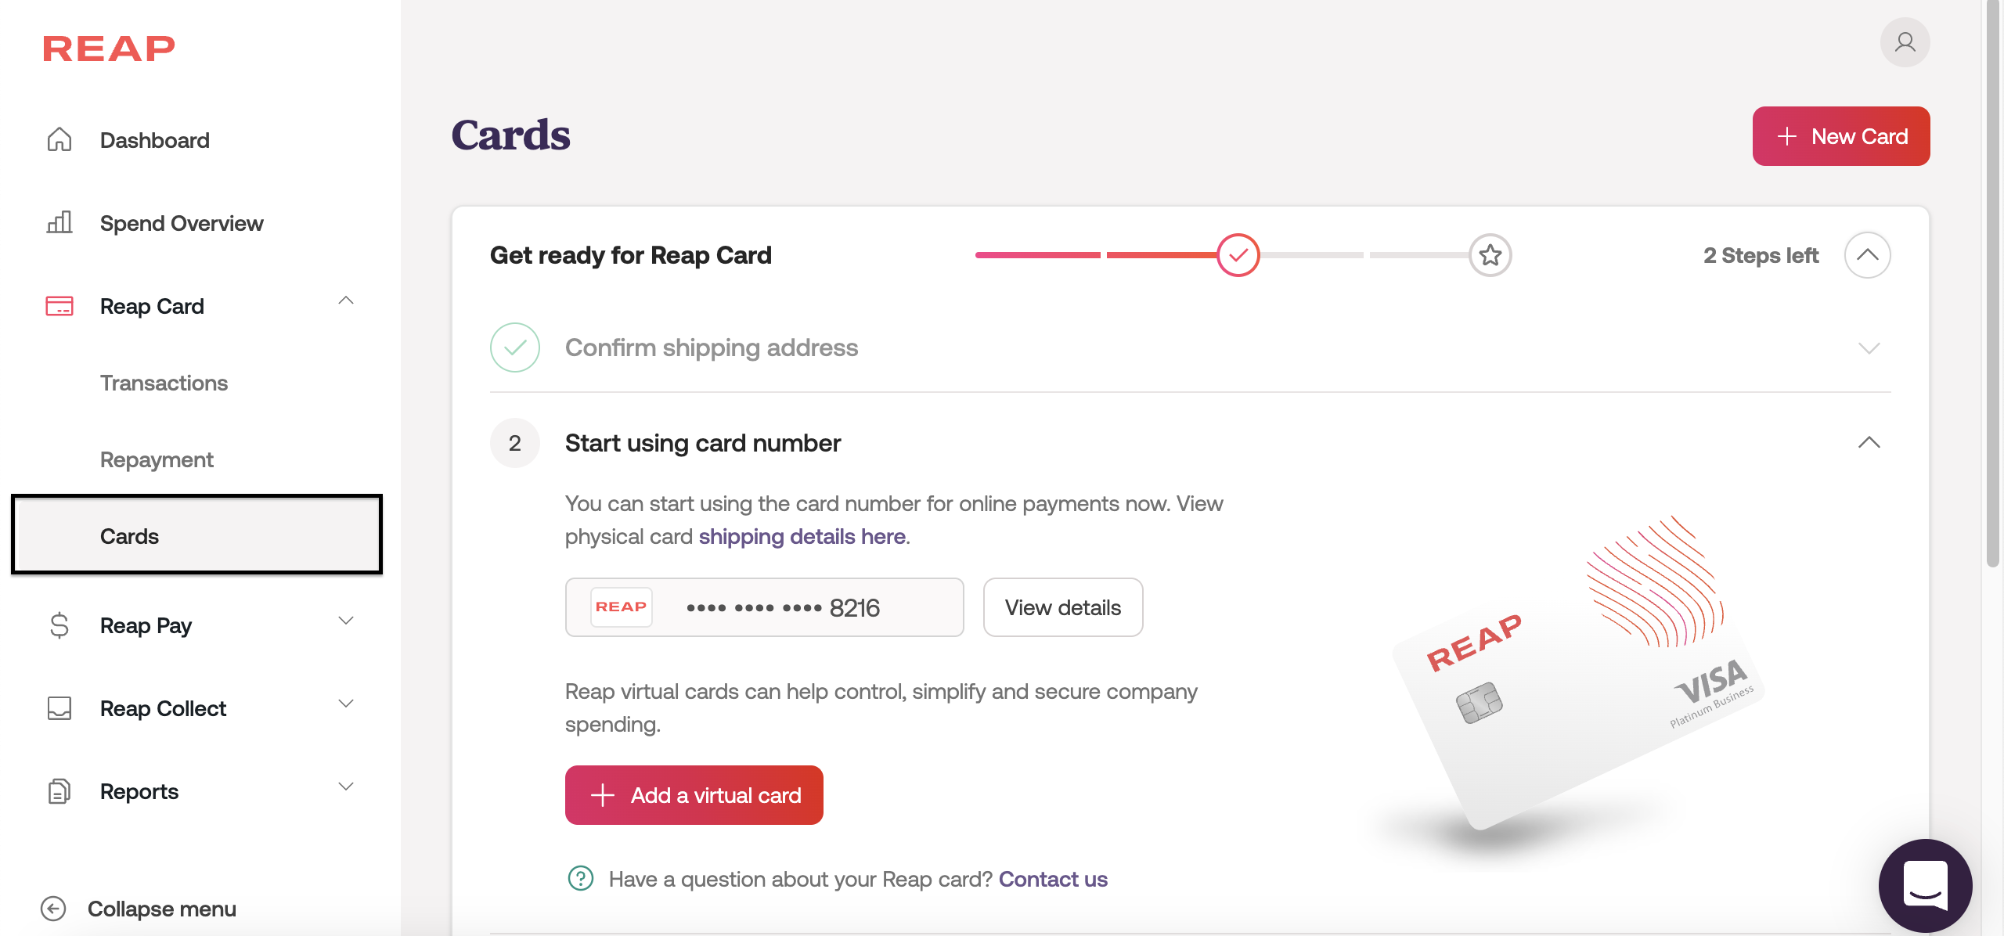Open the Transactions menu item
2004x936 pixels.
pos(164,383)
